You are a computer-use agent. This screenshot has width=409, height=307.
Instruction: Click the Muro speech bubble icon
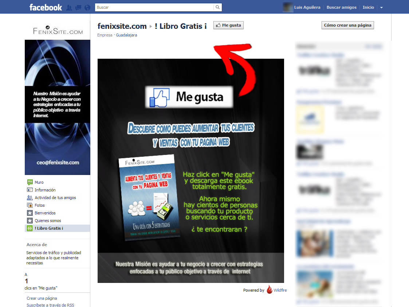[x=30, y=182]
